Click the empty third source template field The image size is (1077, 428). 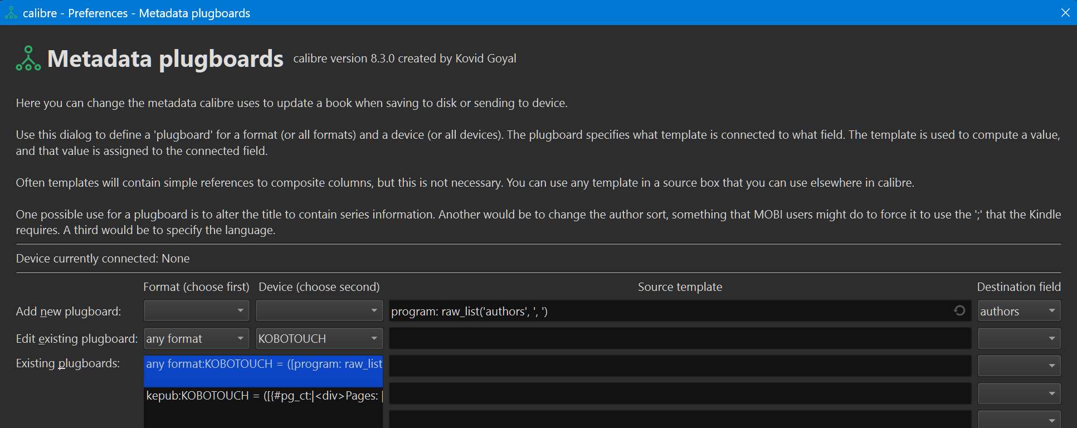680,366
